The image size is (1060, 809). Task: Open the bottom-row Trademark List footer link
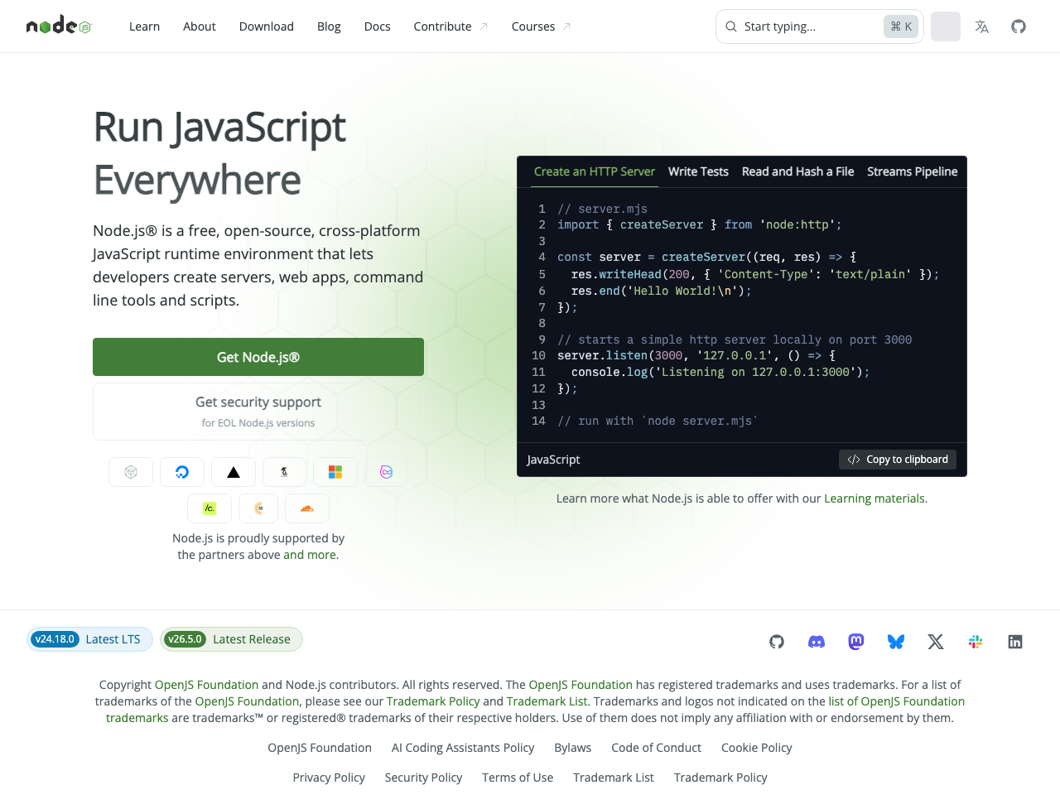point(614,778)
